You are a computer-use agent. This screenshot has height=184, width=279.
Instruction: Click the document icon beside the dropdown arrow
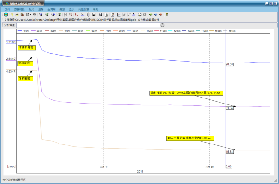tap(28, 15)
